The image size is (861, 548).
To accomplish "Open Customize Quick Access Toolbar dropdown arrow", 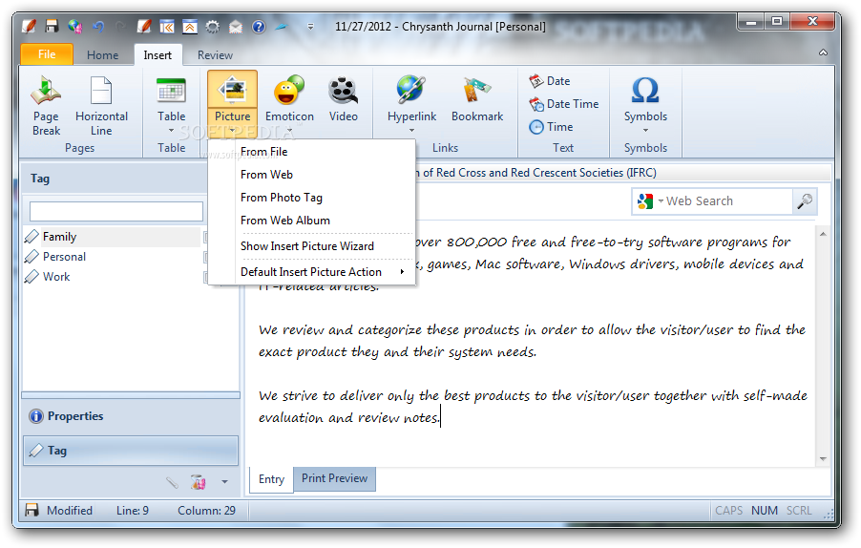I will [311, 26].
